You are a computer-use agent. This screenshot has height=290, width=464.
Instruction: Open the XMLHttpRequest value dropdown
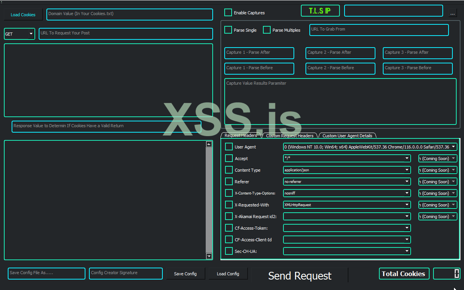coord(347,205)
